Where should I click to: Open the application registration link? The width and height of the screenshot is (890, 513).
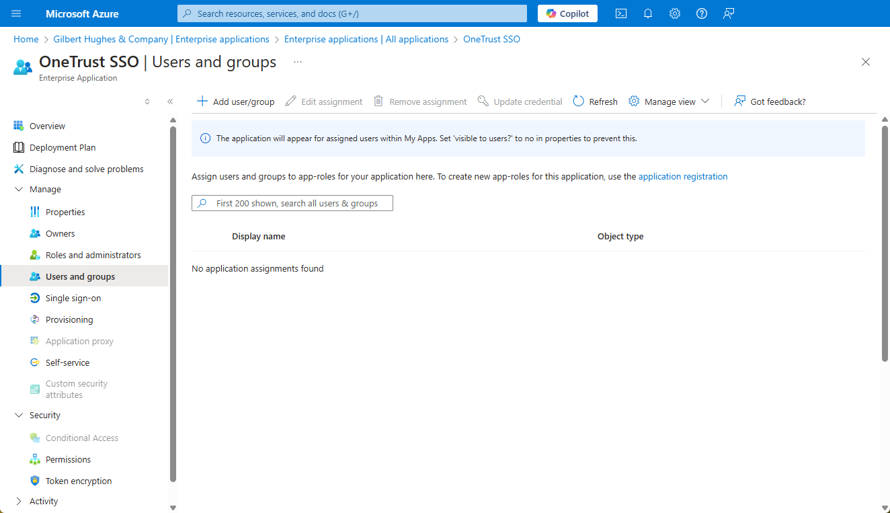[x=683, y=176]
